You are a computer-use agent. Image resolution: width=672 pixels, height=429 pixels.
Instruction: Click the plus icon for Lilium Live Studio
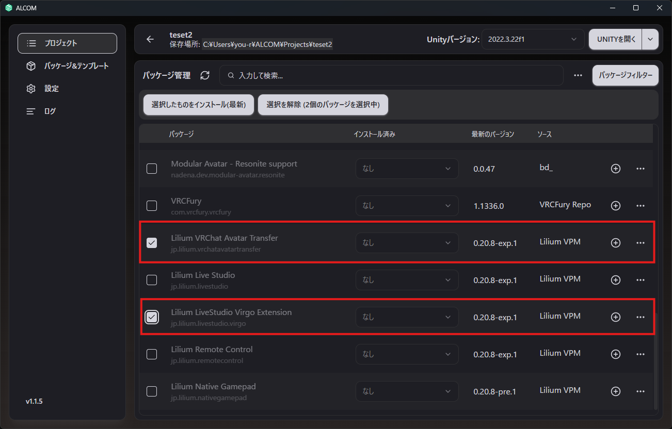click(616, 280)
